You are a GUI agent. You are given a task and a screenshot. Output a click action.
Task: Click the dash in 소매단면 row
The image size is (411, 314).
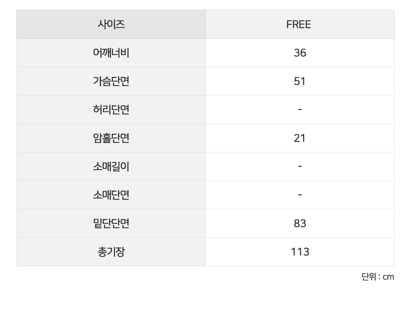pyautogui.click(x=300, y=195)
